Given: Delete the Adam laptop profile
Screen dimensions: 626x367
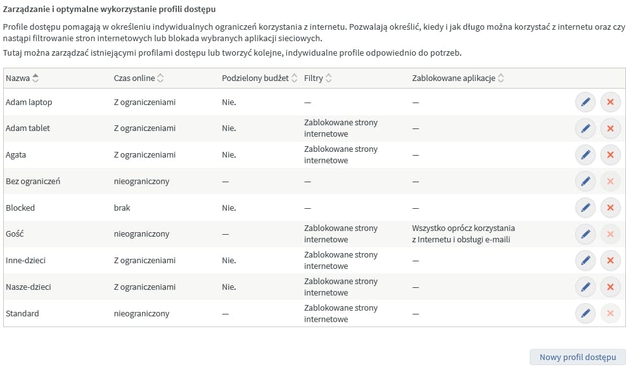Looking at the screenshot, I should pyautogui.click(x=610, y=101).
